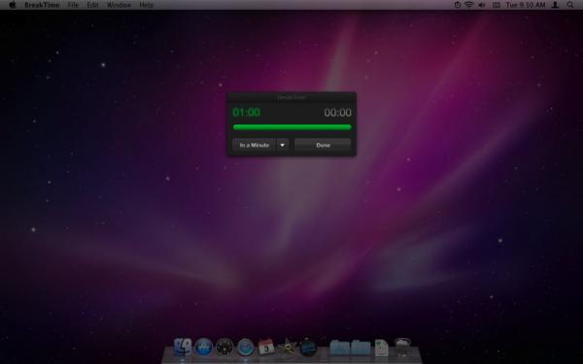Viewport: 583px width, 364px height.
Task: Open the document icon in Dock
Action: (x=382, y=347)
